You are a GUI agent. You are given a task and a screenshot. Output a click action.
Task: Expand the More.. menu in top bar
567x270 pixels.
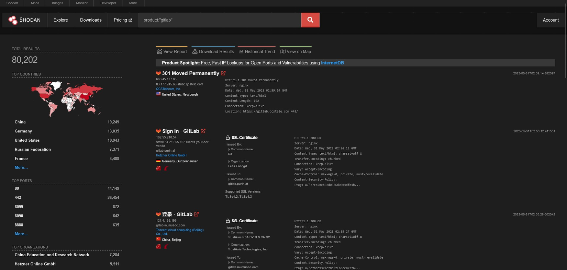[134, 3]
